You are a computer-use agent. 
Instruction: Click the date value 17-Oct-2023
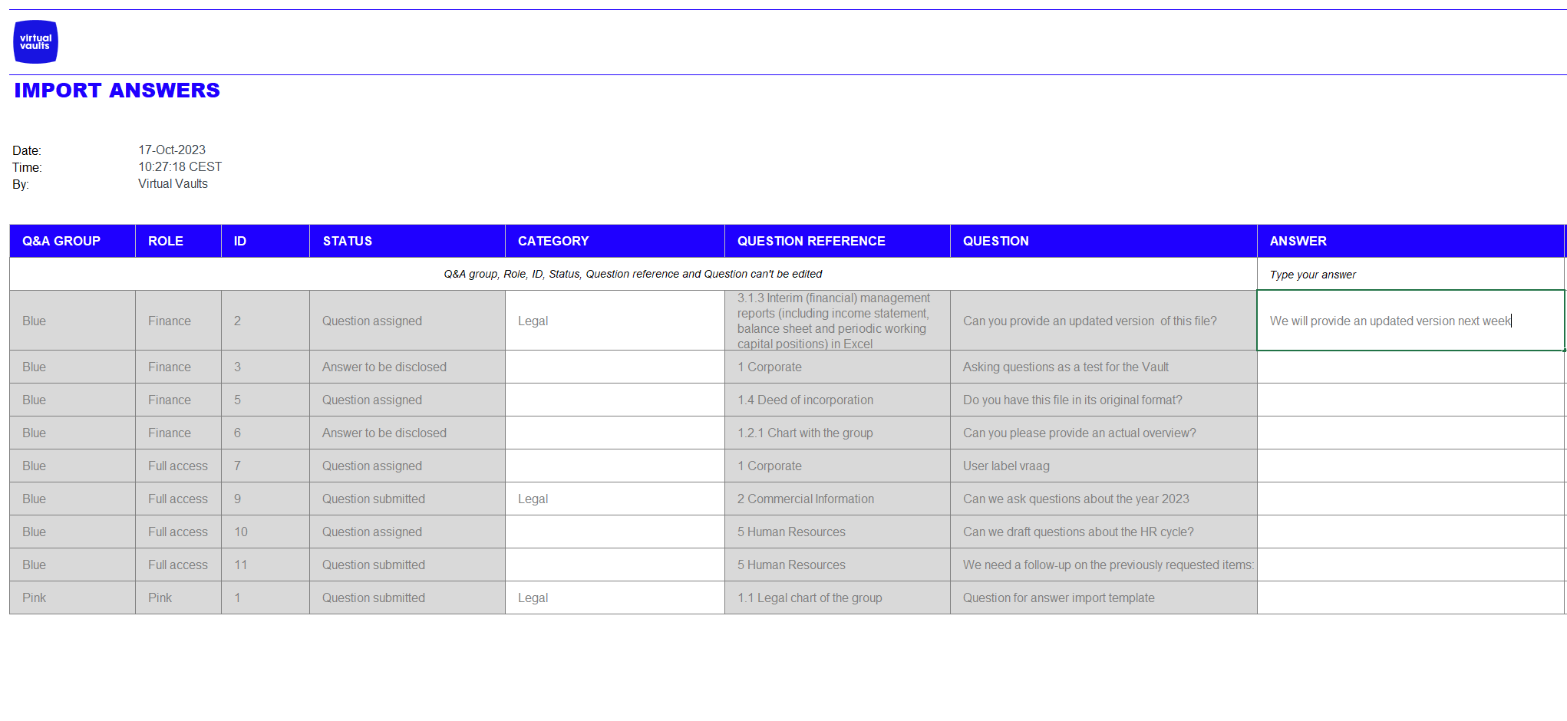point(172,150)
